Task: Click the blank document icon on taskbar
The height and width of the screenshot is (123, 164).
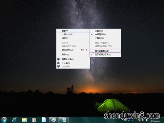Action: [44, 120]
